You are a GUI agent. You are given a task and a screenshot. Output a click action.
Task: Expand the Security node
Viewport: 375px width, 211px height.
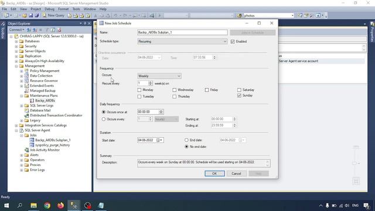coord(16,46)
